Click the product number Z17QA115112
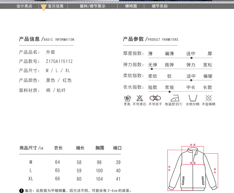The image size is (234, 193). point(59,61)
